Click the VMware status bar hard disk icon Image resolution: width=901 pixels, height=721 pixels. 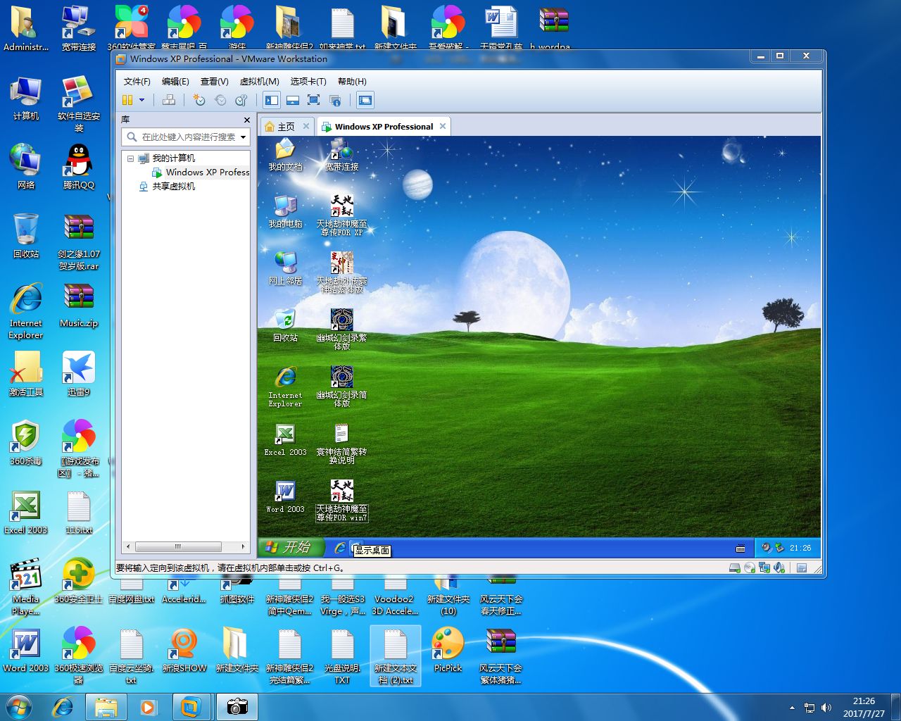click(x=735, y=568)
